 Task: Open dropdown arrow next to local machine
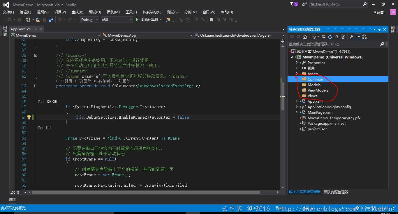pos(161,19)
